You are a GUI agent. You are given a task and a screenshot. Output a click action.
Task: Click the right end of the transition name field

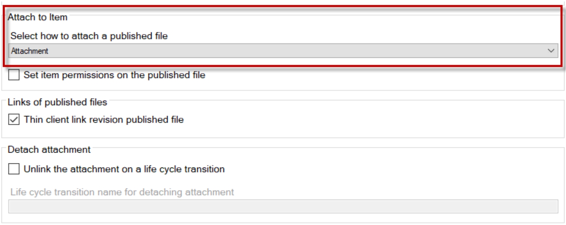pos(551,206)
